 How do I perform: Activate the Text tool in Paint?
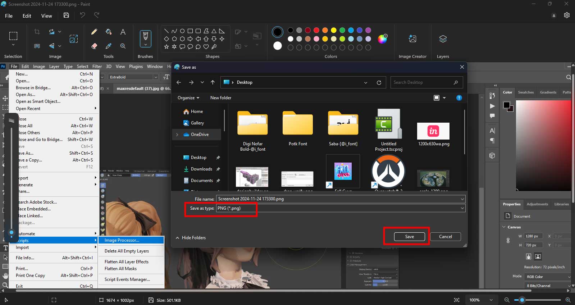(123, 32)
